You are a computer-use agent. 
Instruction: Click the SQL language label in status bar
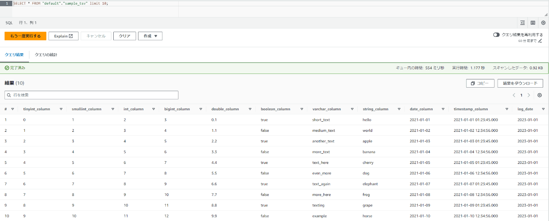(x=9, y=23)
